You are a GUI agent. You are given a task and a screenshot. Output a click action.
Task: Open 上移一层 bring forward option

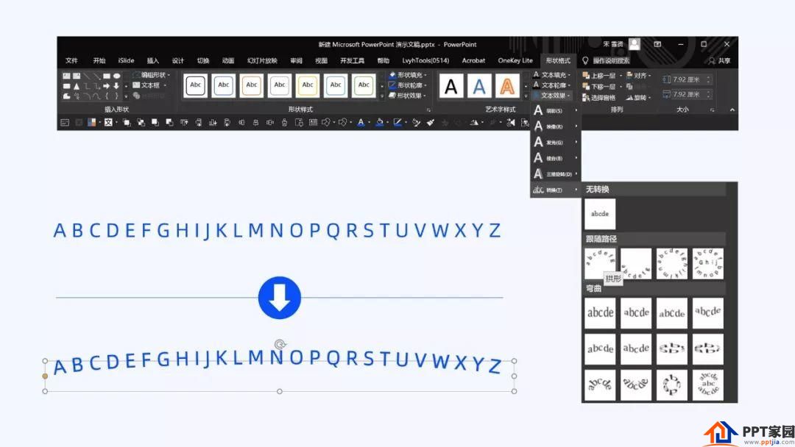pyautogui.click(x=602, y=76)
